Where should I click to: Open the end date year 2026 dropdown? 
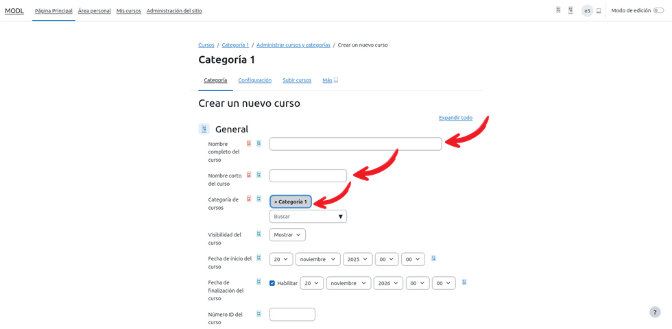coord(388,283)
